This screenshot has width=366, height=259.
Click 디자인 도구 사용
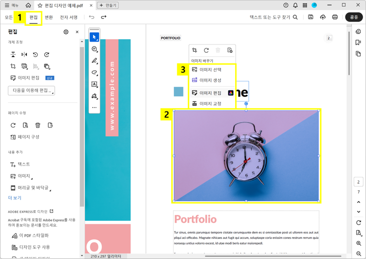31,247
